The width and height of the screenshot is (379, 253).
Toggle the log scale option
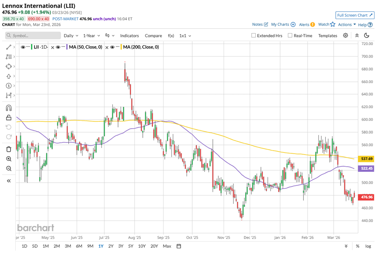click(368, 246)
